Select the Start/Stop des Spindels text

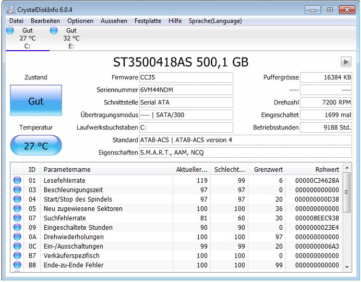pyautogui.click(x=78, y=199)
